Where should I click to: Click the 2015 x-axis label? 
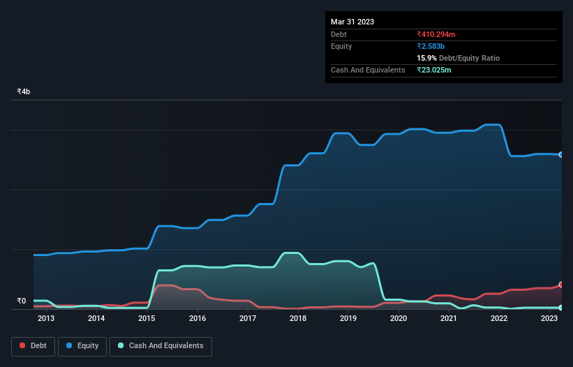point(147,318)
